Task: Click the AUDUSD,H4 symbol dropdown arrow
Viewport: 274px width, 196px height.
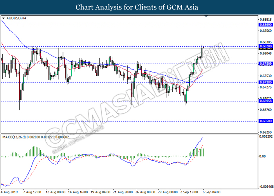Action: coord(3,18)
